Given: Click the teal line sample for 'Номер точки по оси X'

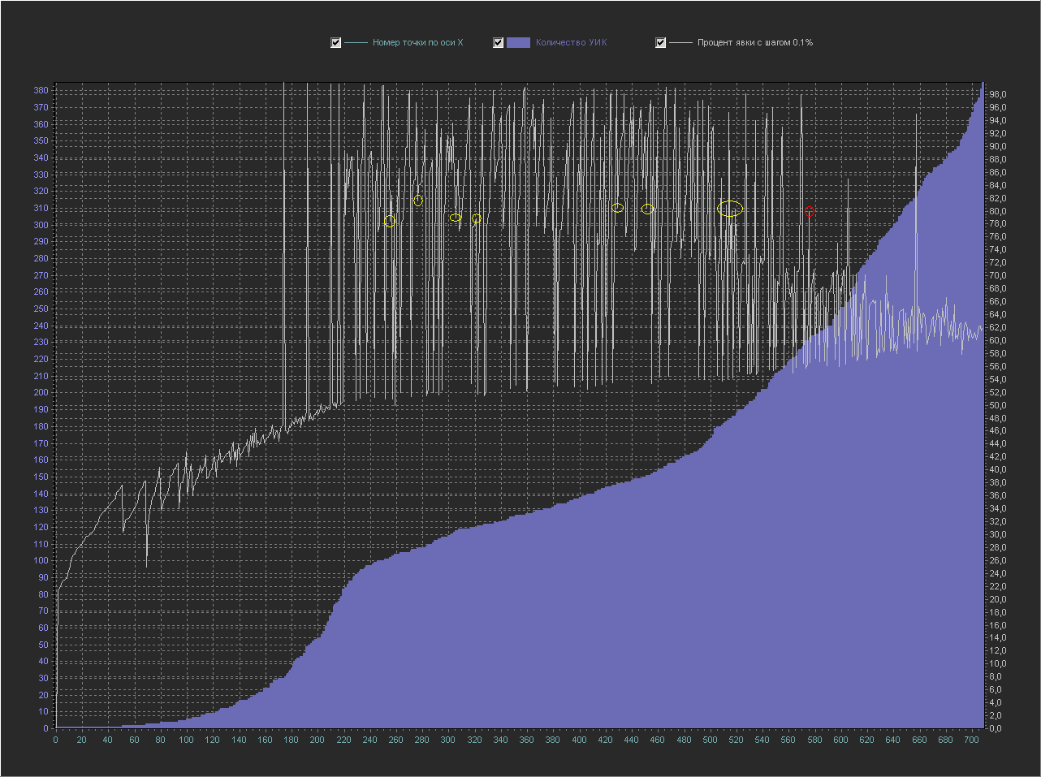Looking at the screenshot, I should (356, 43).
